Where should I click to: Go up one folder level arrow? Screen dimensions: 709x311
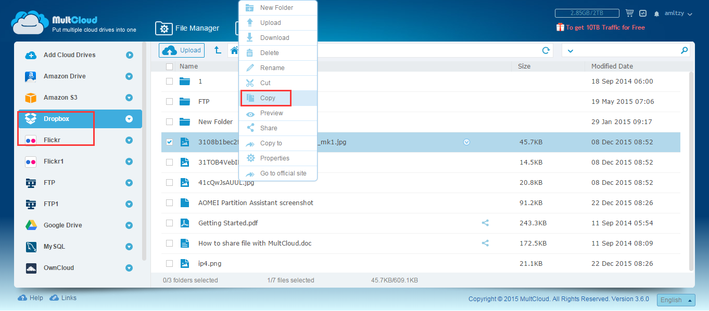[x=218, y=50]
